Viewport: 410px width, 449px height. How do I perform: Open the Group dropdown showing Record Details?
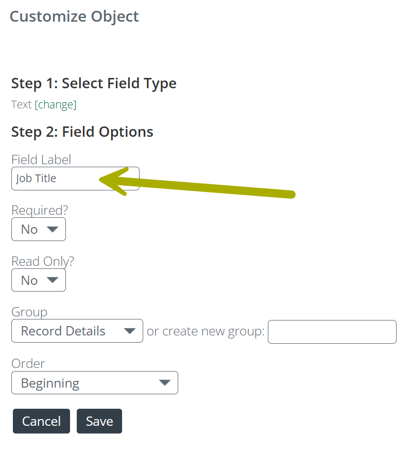pyautogui.click(x=77, y=331)
